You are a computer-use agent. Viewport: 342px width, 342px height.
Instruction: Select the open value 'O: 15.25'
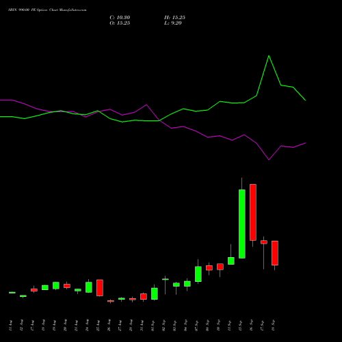pyautogui.click(x=120, y=23)
